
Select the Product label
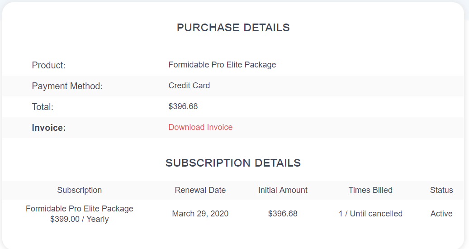pos(48,65)
